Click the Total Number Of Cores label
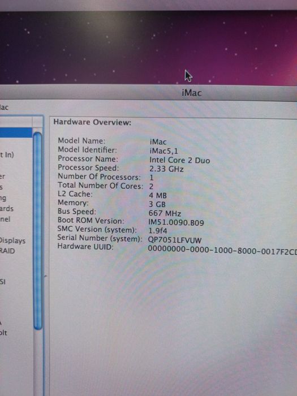 pyautogui.click(x=101, y=186)
